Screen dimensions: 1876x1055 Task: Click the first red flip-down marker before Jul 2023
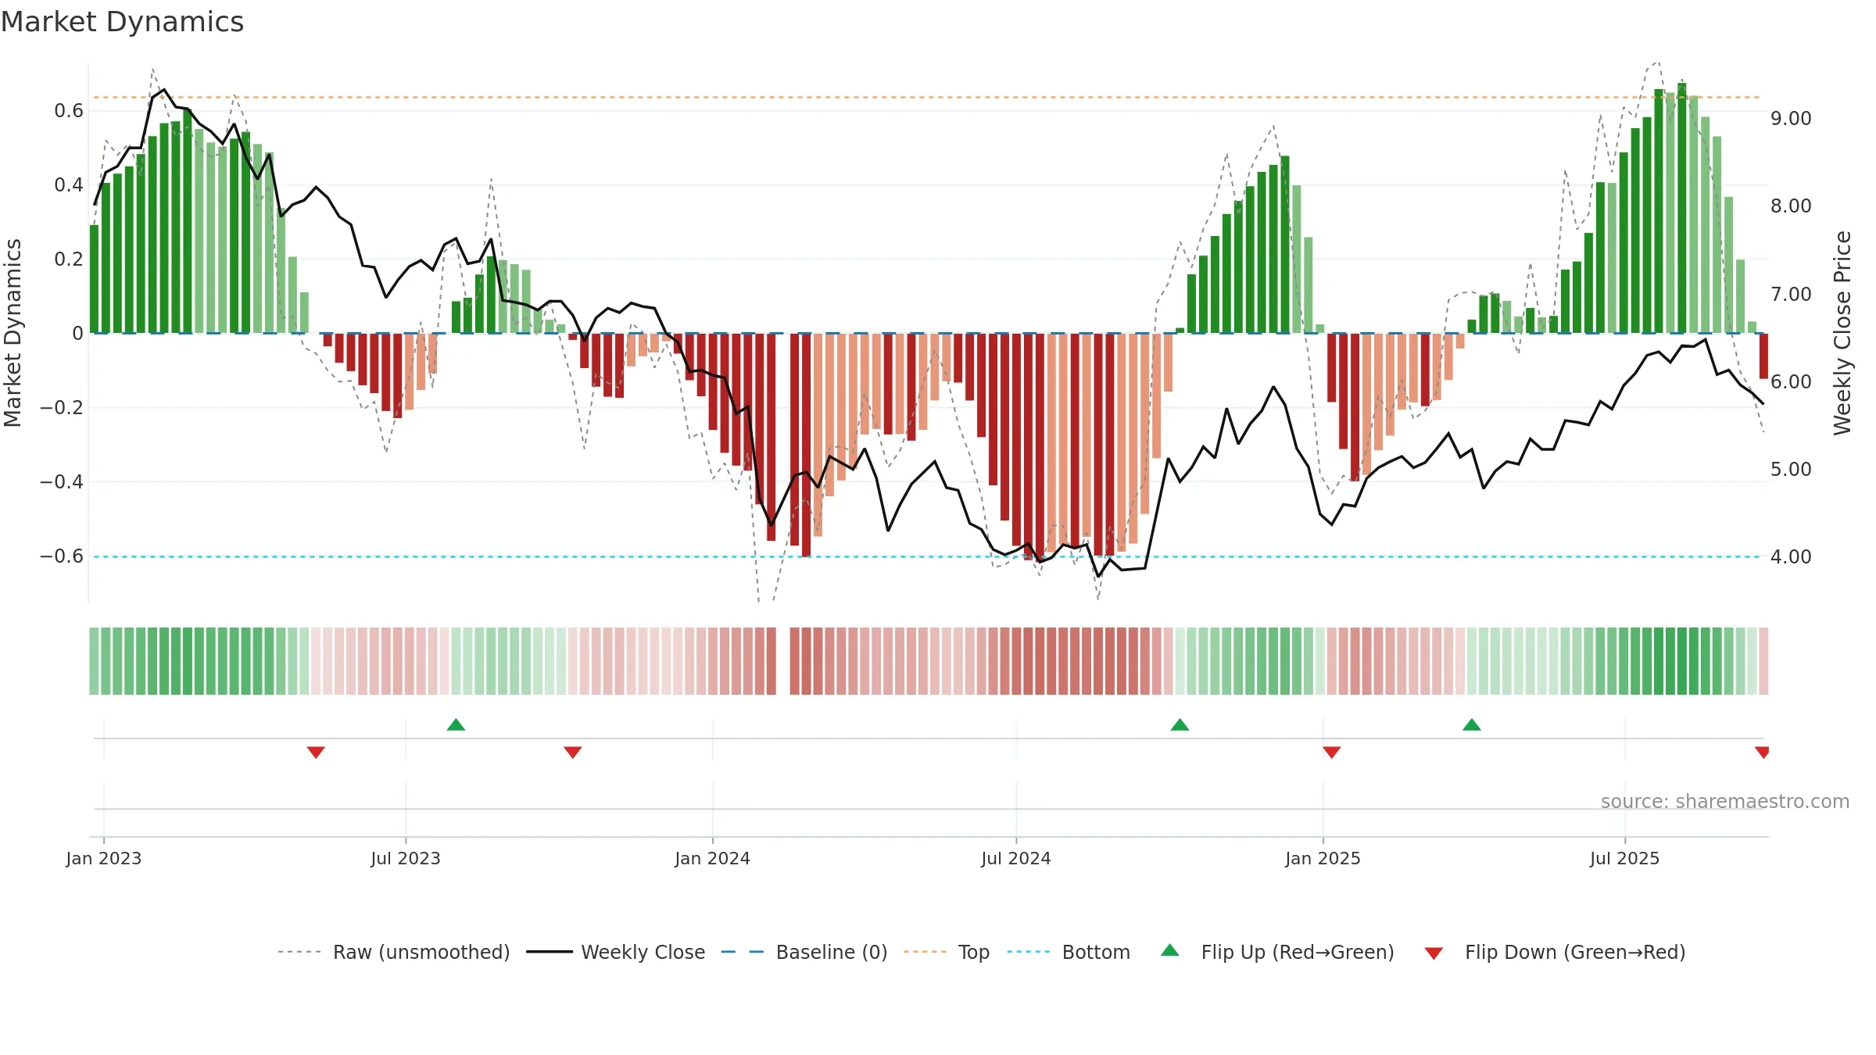click(316, 752)
